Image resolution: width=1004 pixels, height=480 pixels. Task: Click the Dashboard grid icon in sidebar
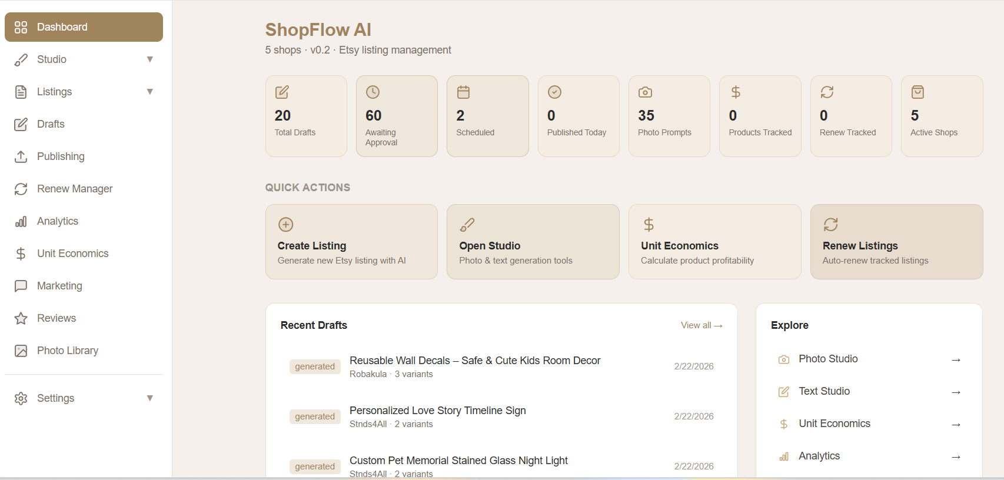click(21, 27)
